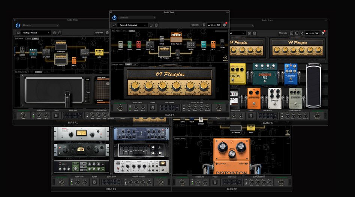The width and height of the screenshot is (355, 197).
Task: Toggle the Overdrive Pro pedal footswitch
Action: (x=265, y=81)
